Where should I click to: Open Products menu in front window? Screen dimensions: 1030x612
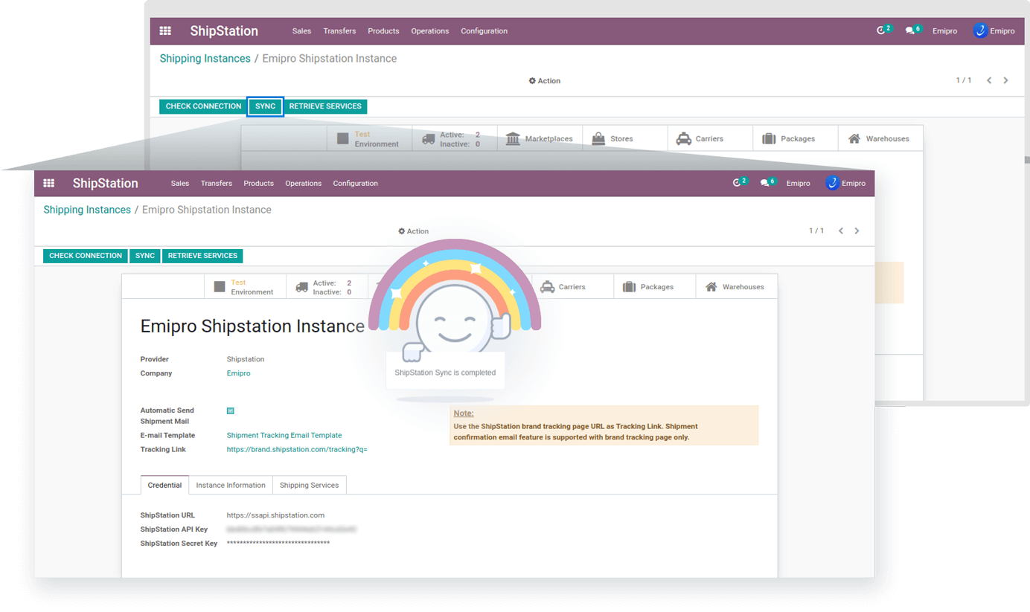259,183
